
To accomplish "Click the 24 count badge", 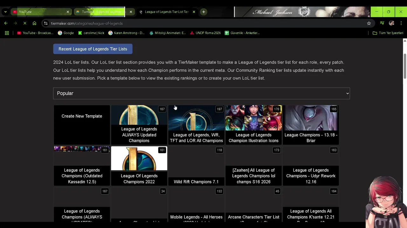I will 163,191.
